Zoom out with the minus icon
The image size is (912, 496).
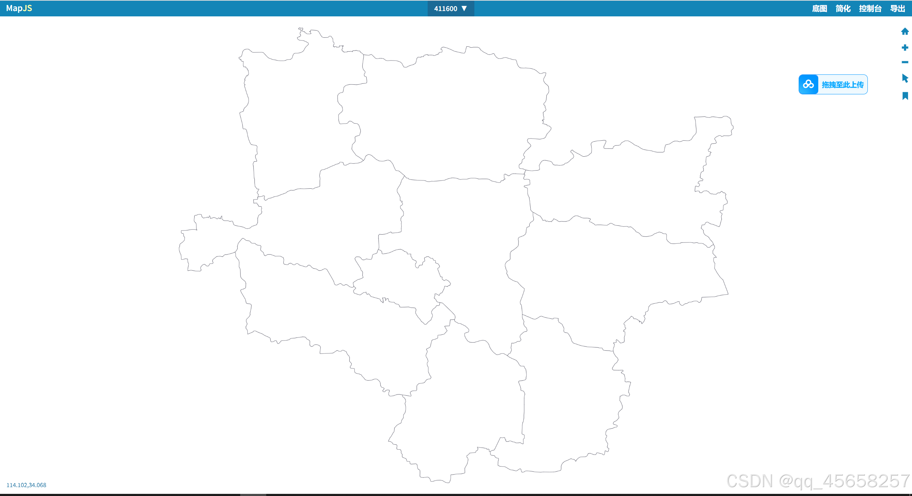pos(905,62)
